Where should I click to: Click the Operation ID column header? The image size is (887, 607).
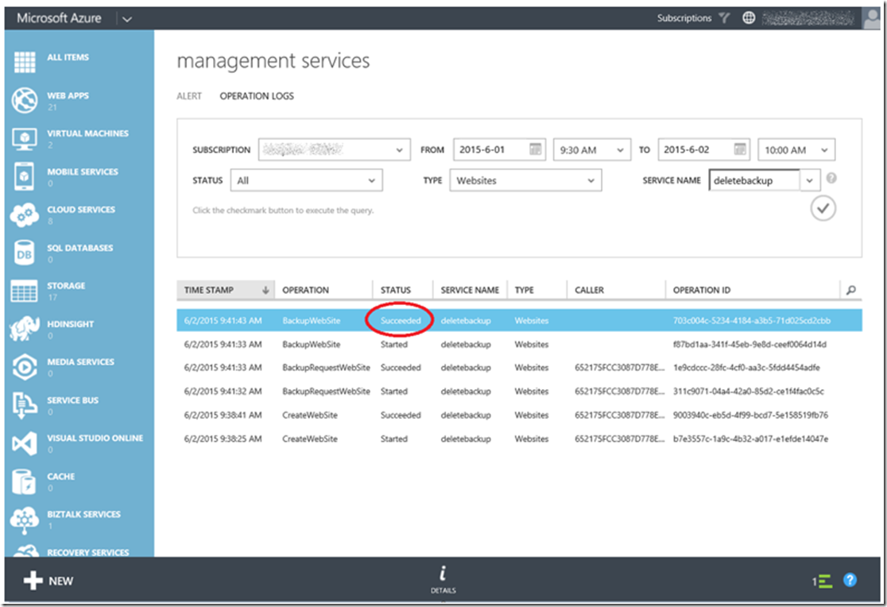(702, 290)
